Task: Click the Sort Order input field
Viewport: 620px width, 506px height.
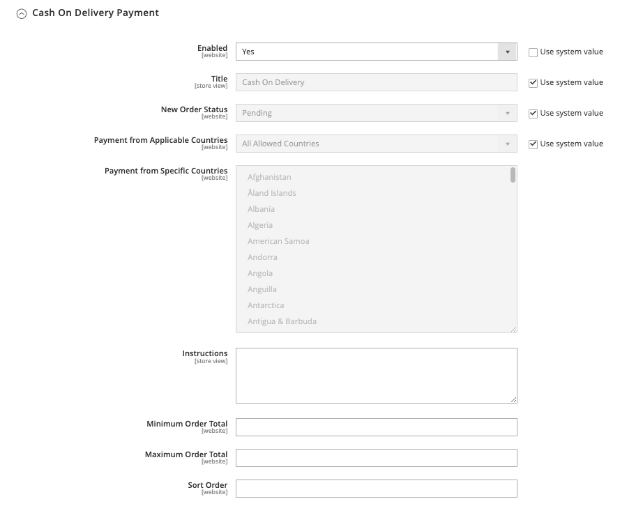Action: 376,489
